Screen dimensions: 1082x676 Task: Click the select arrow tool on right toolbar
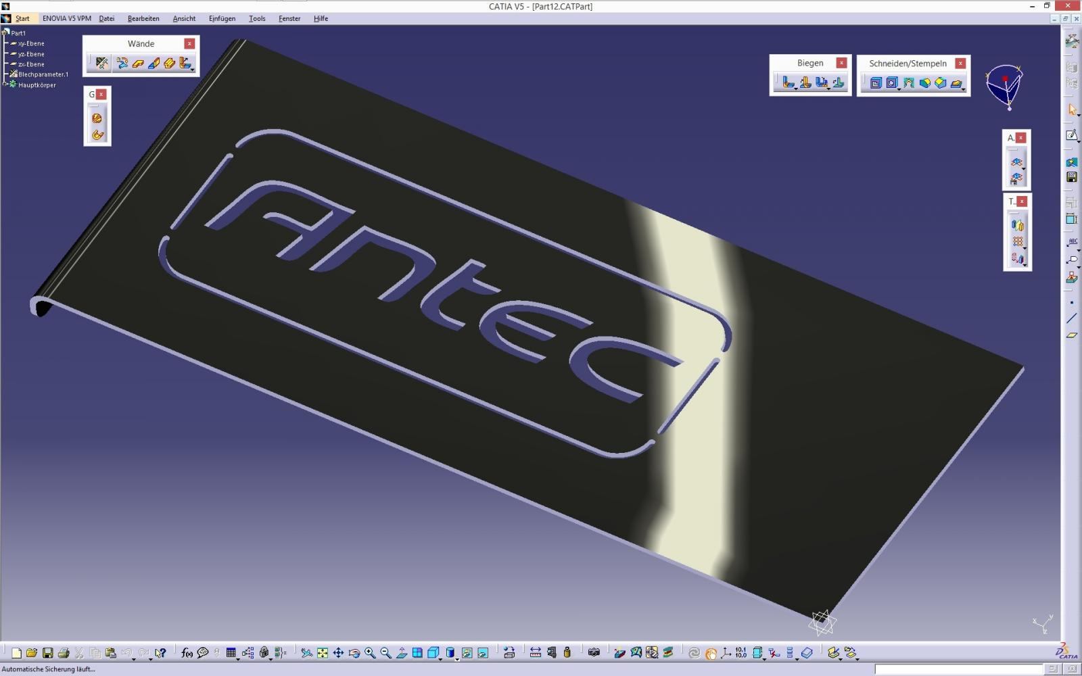click(x=1072, y=110)
